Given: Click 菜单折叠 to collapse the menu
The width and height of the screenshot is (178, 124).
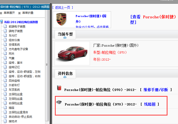Looking at the screenshot, I should pos(28,13).
